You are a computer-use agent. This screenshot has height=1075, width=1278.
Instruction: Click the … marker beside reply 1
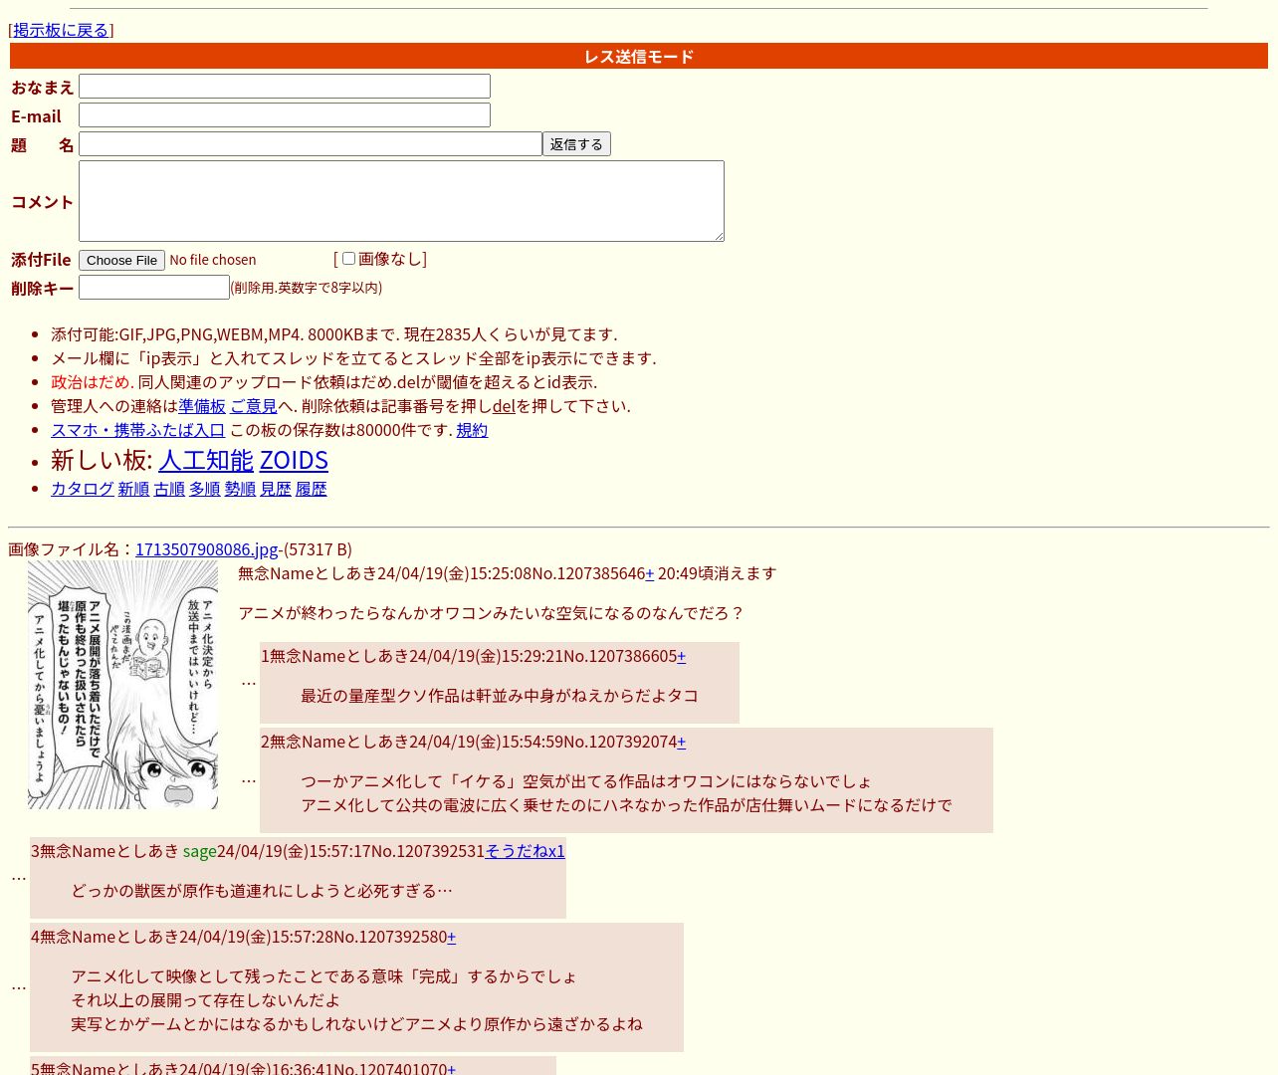click(249, 682)
